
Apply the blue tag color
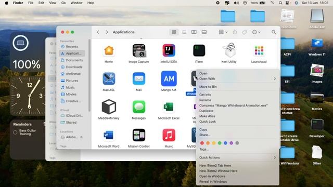225,143
